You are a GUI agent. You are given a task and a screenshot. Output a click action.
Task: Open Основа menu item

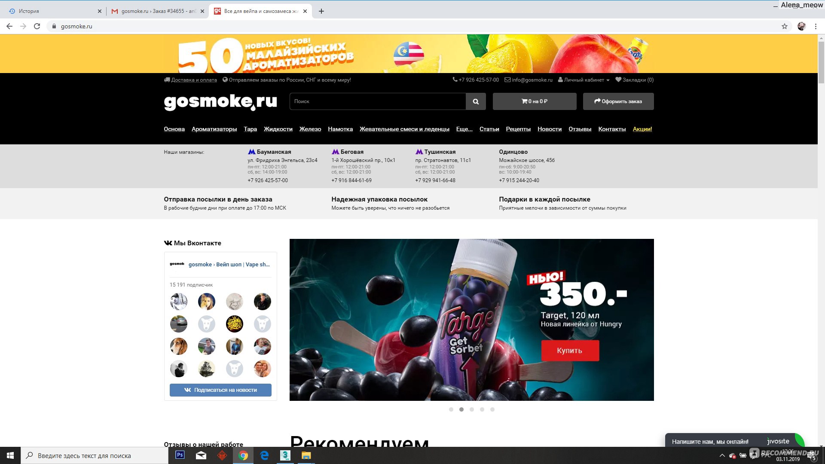(174, 129)
